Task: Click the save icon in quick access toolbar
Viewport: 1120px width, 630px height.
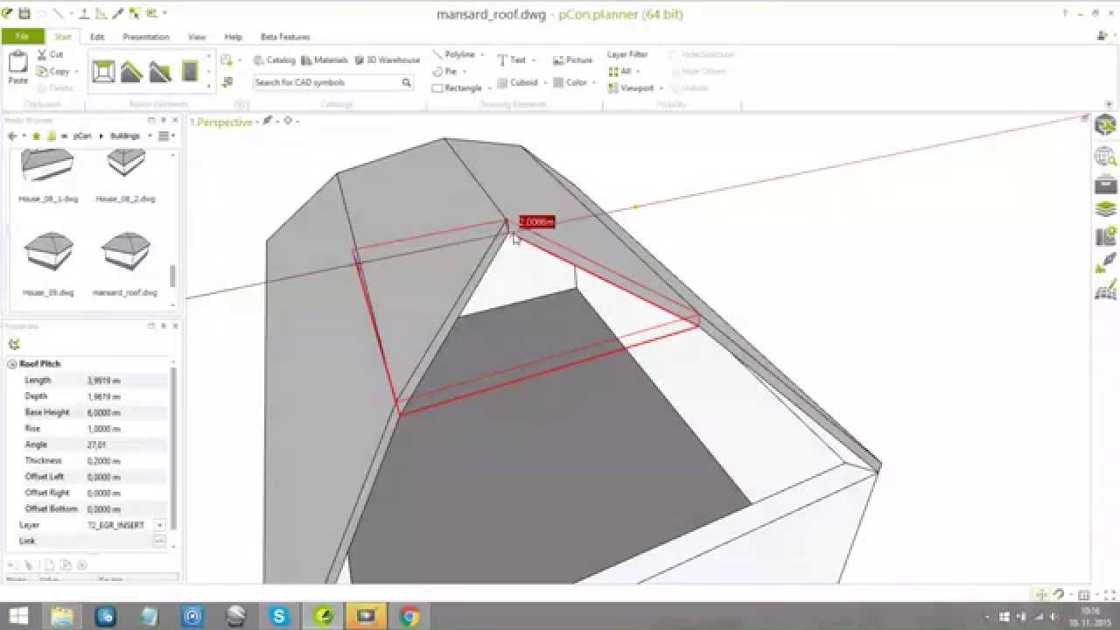Action: click(24, 13)
